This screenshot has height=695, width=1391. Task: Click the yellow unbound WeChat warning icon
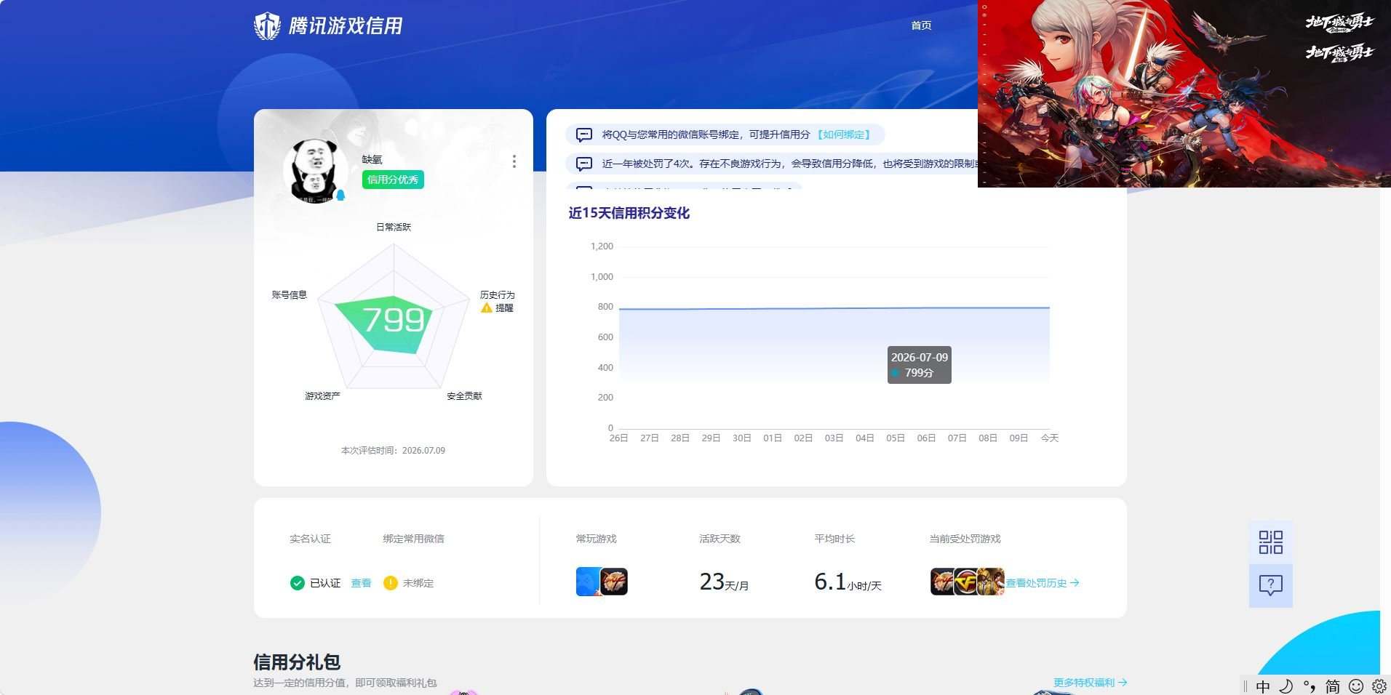391,583
